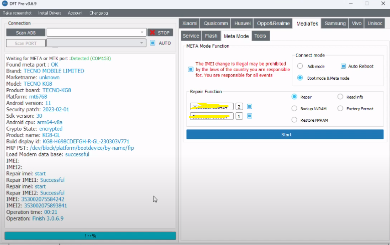Viewport: 390px width, 245px height.
Task: Click the DFT Pro app logo icon
Action: click(5, 4)
